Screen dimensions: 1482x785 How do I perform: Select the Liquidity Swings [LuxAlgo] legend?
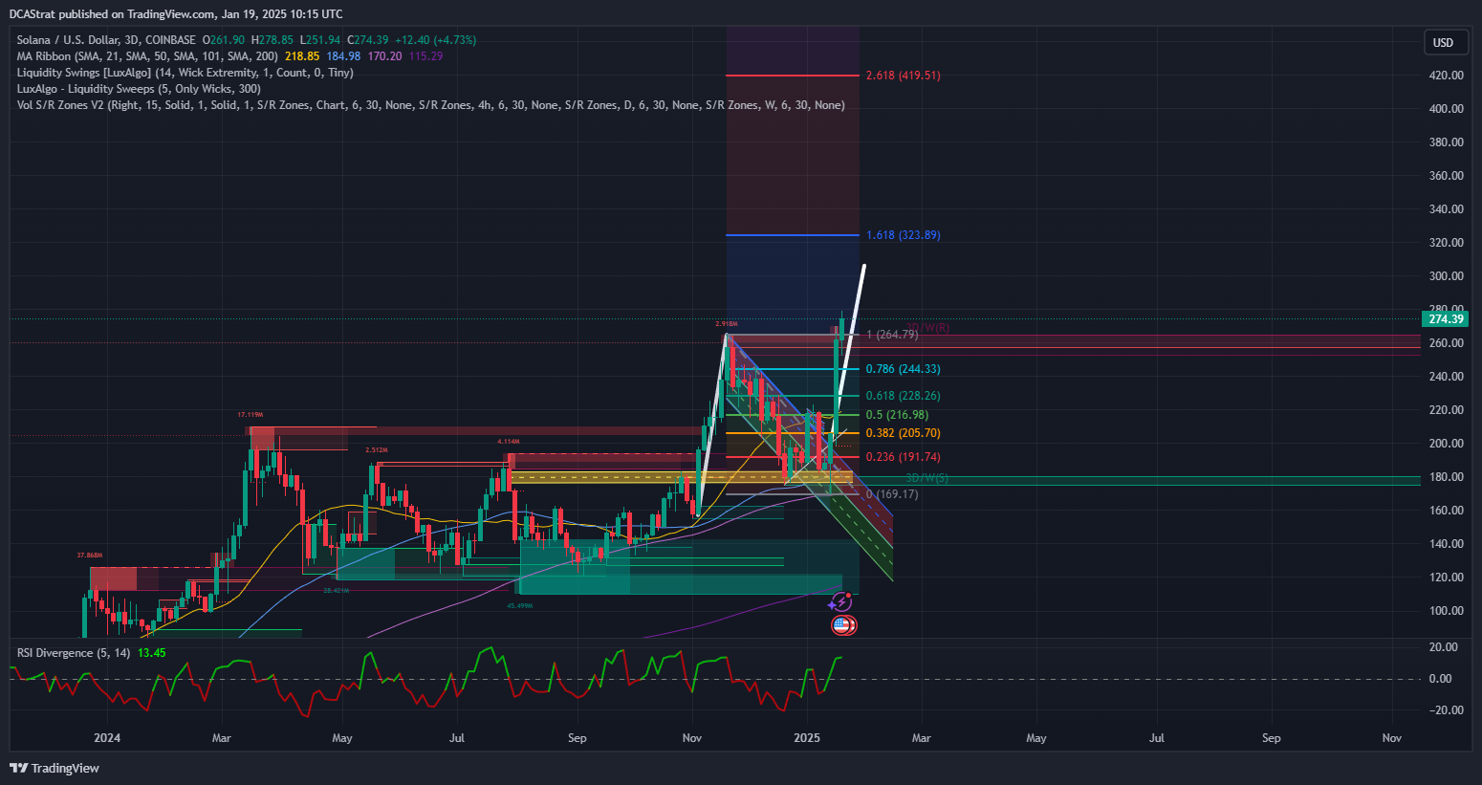pyautogui.click(x=185, y=73)
